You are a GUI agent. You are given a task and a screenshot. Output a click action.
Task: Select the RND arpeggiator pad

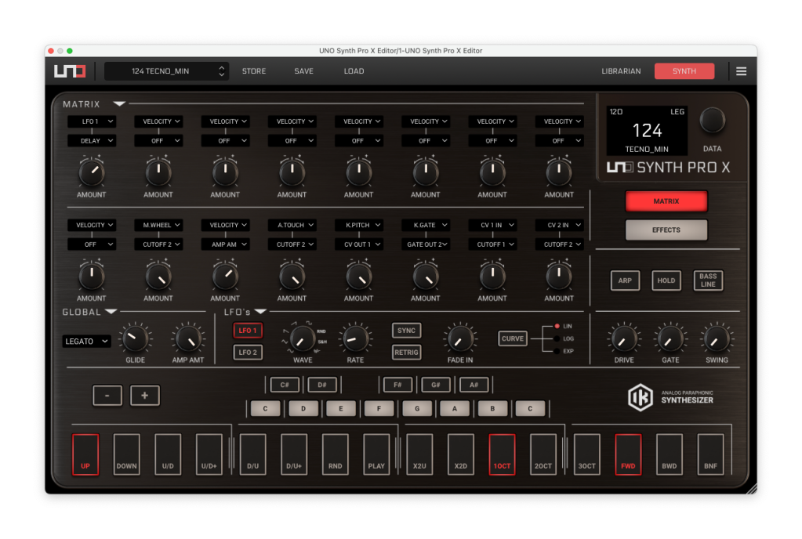pos(335,454)
